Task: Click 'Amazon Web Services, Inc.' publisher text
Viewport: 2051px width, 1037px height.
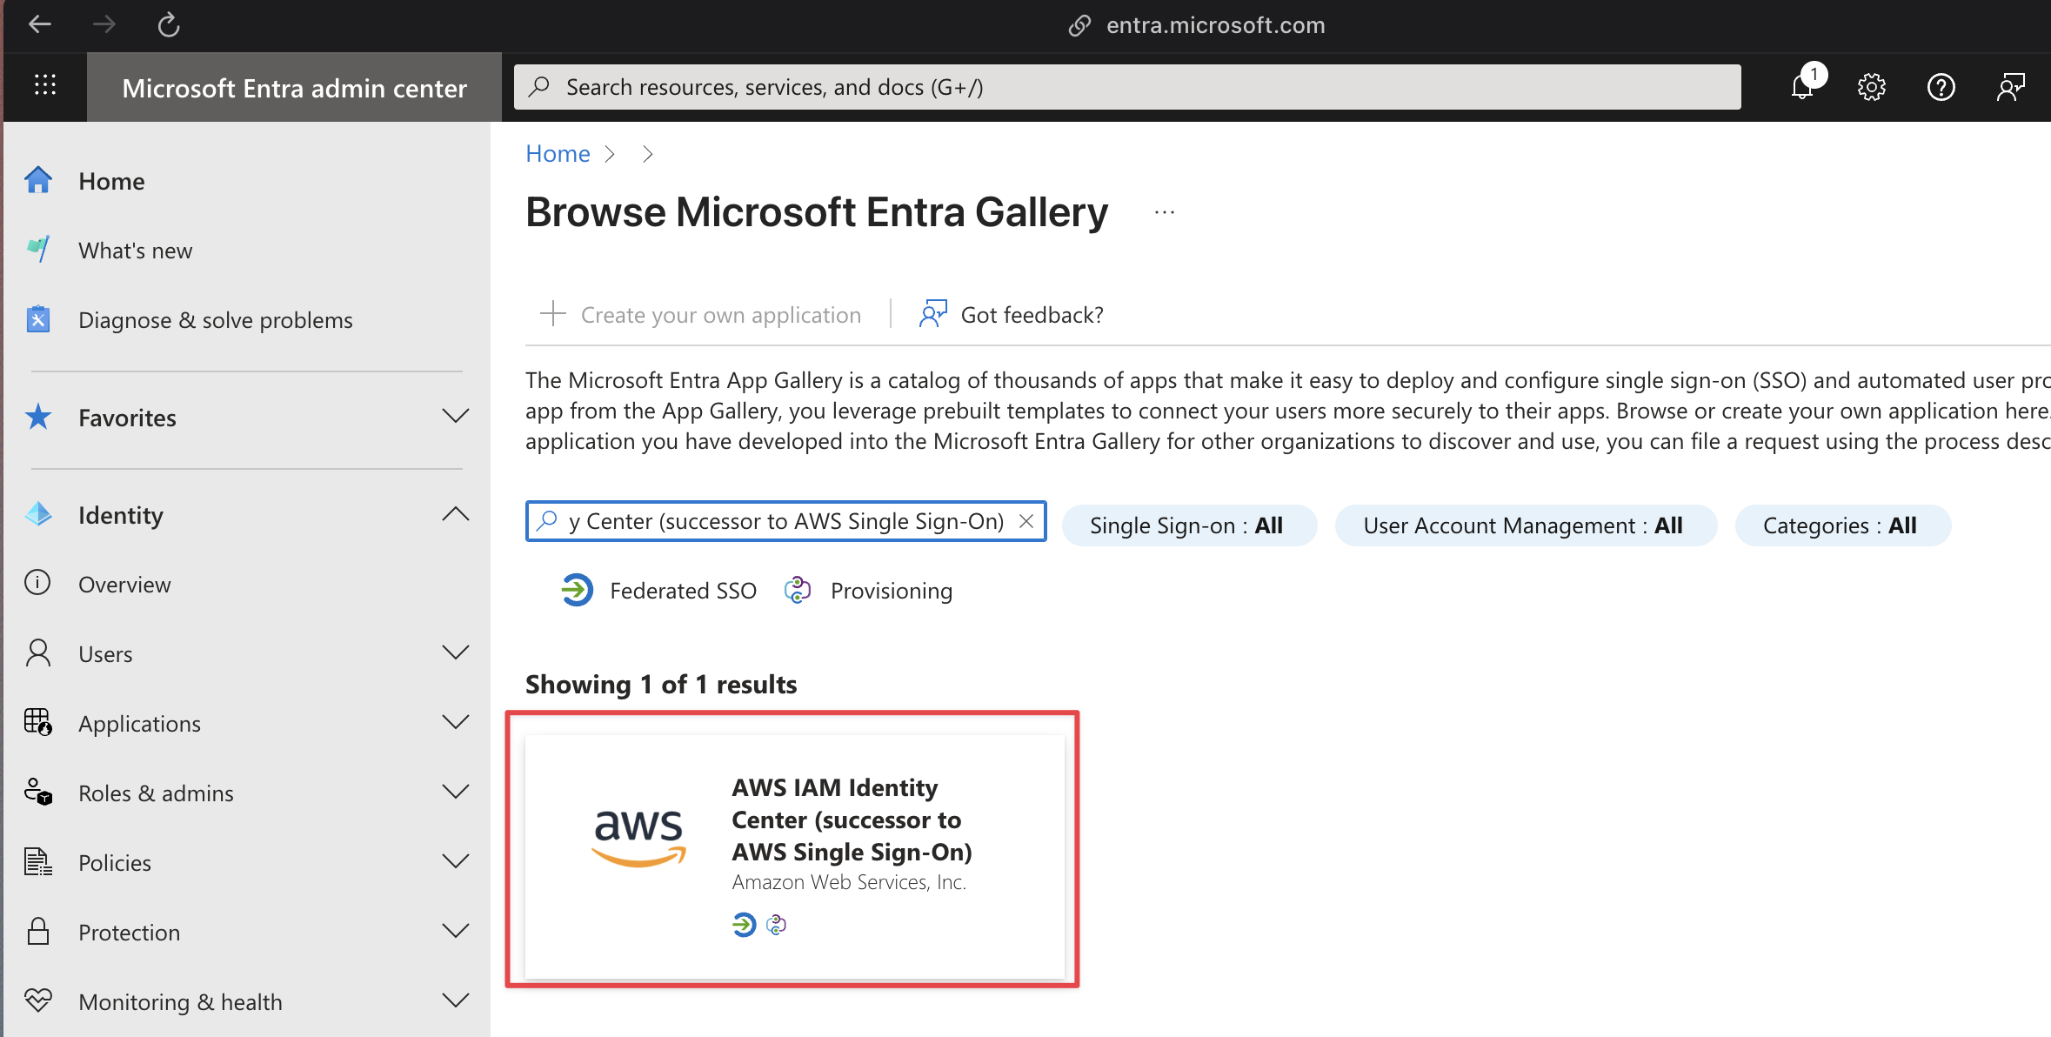Action: click(x=849, y=881)
